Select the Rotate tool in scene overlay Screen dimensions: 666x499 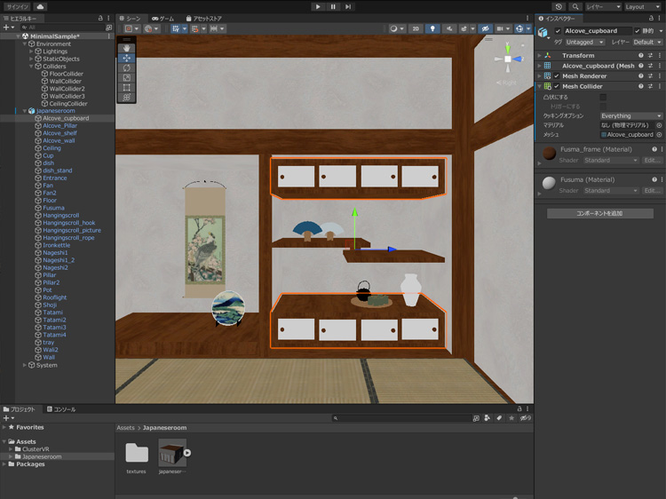click(x=126, y=67)
